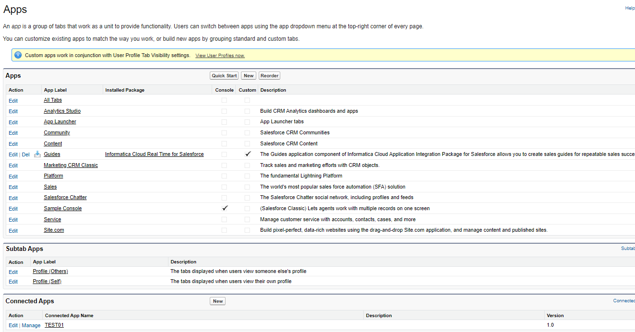The width and height of the screenshot is (635, 332).
Task: Edit the Analytics Studio app
Action: coord(13,111)
